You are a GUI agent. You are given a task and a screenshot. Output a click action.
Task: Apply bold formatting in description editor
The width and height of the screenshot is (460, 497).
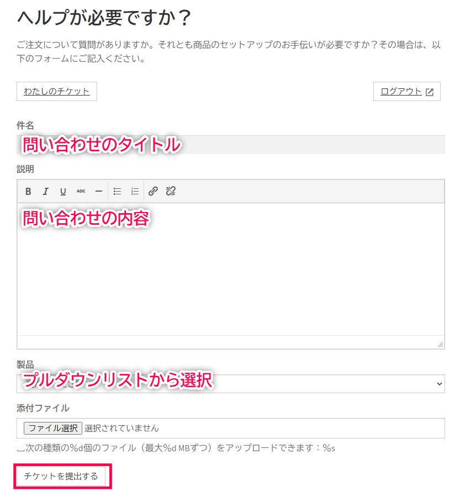28,192
